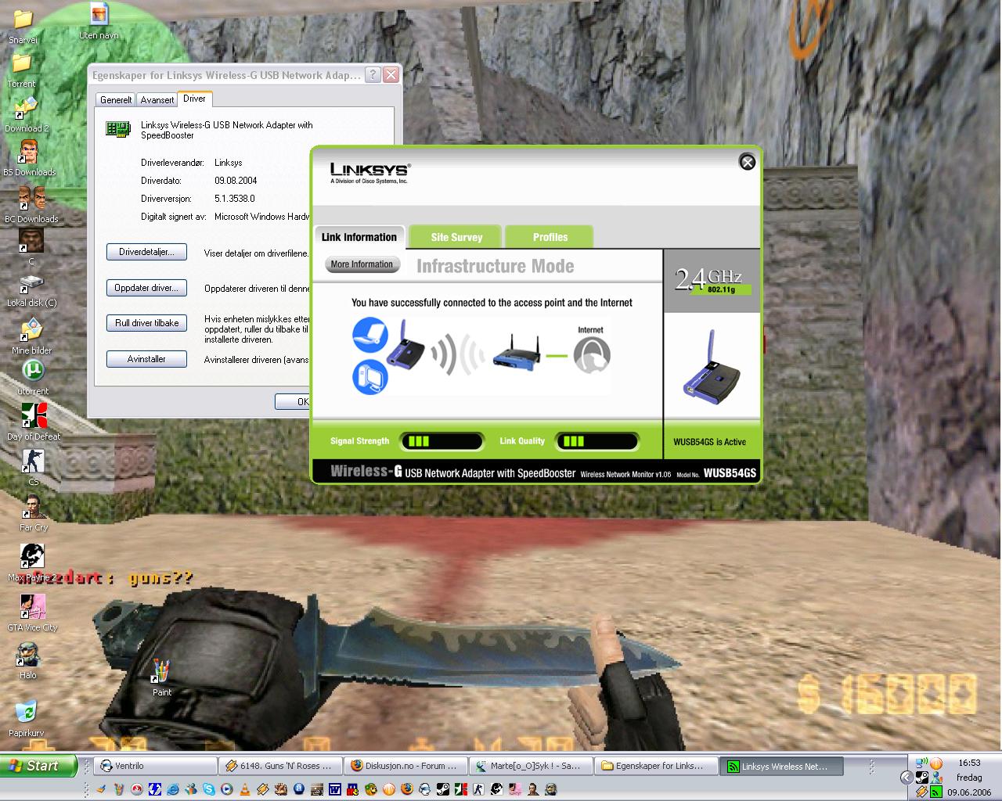This screenshot has width=1002, height=801.
Task: Switch to Egenskaper for Links taskbar item
Action: 656,767
